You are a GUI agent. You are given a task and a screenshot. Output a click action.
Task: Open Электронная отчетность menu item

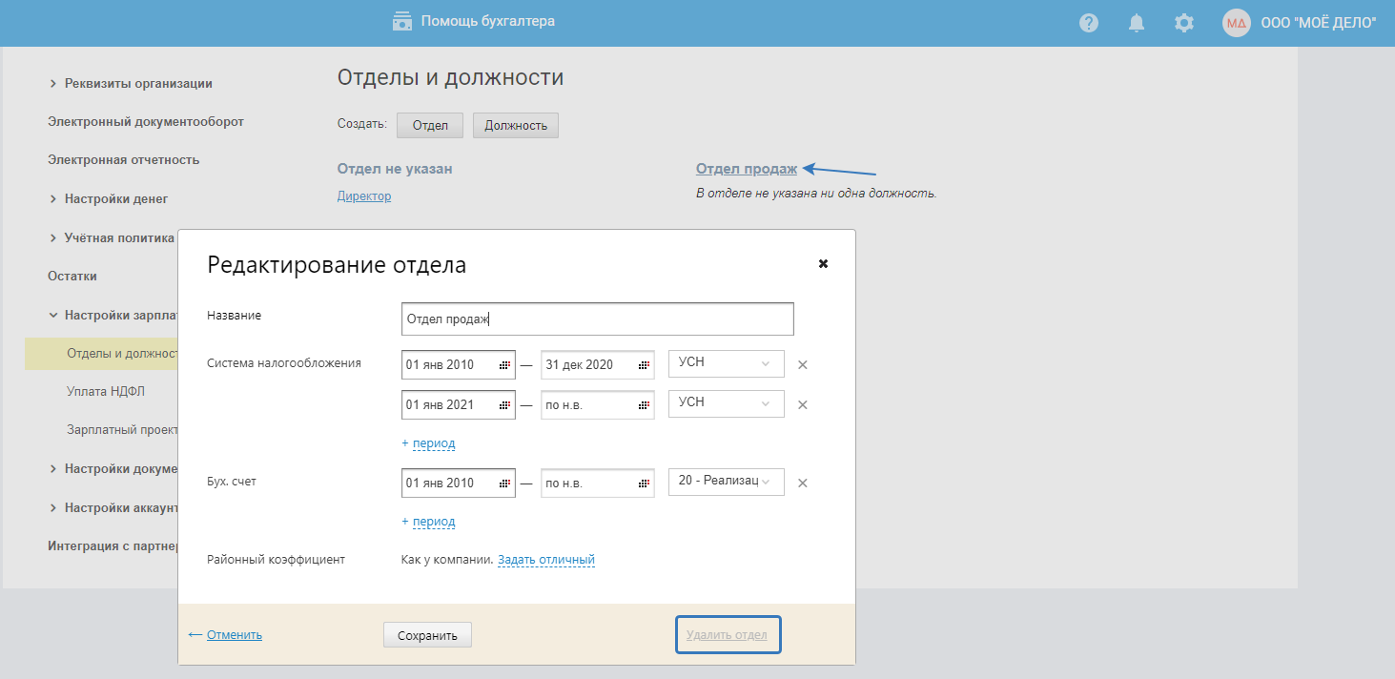pos(123,159)
